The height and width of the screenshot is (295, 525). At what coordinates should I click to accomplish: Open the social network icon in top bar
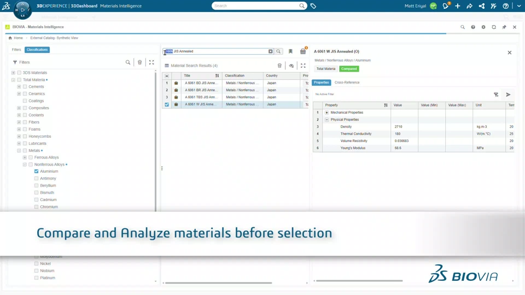481,5
